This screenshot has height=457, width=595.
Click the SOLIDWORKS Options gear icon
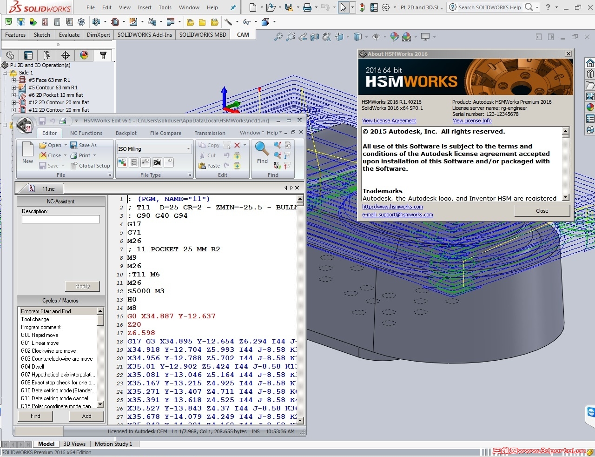coord(386,7)
